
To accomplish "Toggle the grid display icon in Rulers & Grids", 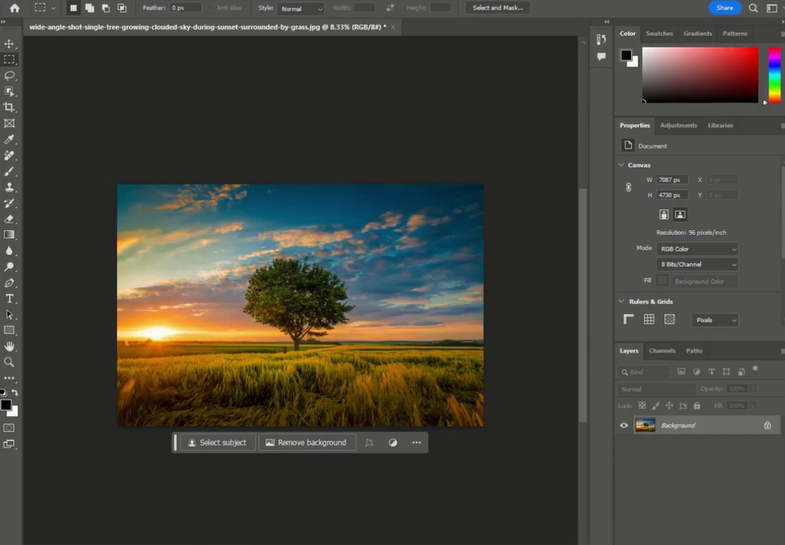I will click(x=649, y=319).
